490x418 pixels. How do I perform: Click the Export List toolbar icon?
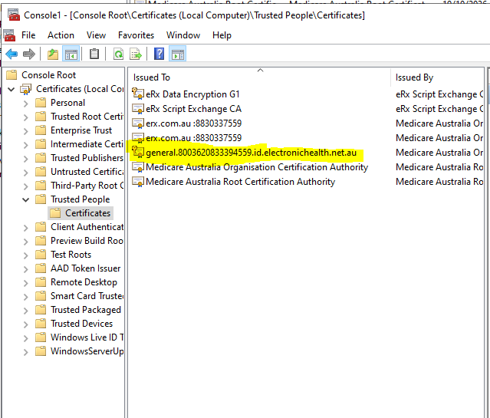click(136, 54)
